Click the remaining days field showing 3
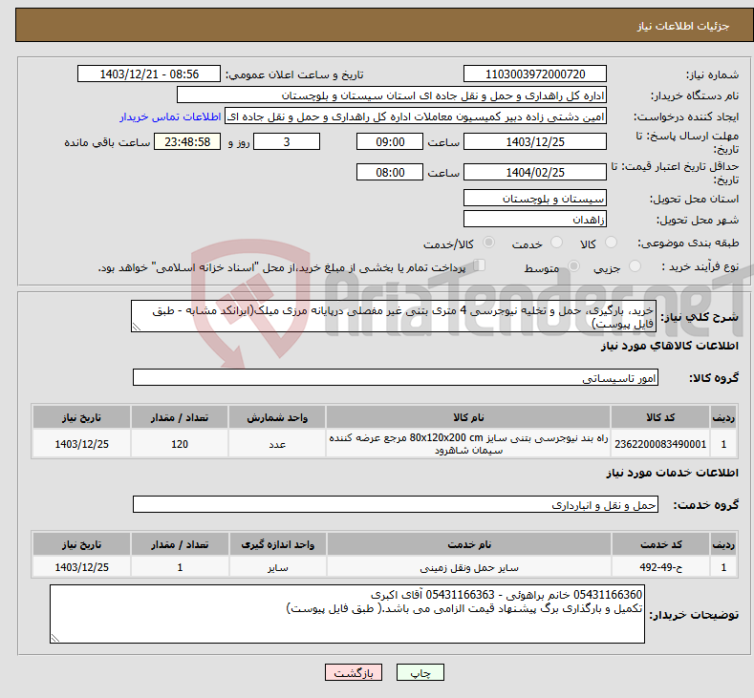The image size is (754, 698). click(287, 141)
